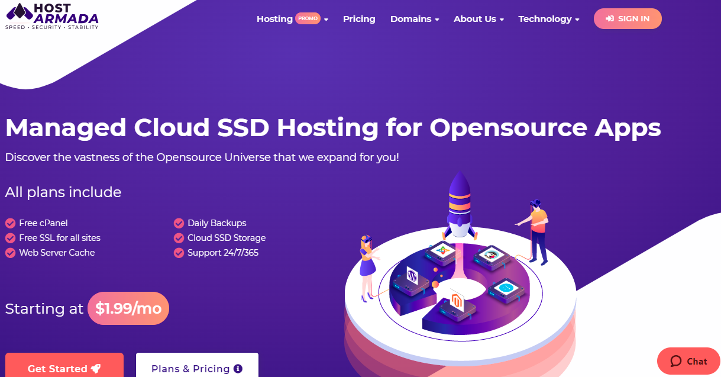
Task: Click the info icon beside Plans & Pricing
Action: pyautogui.click(x=238, y=368)
